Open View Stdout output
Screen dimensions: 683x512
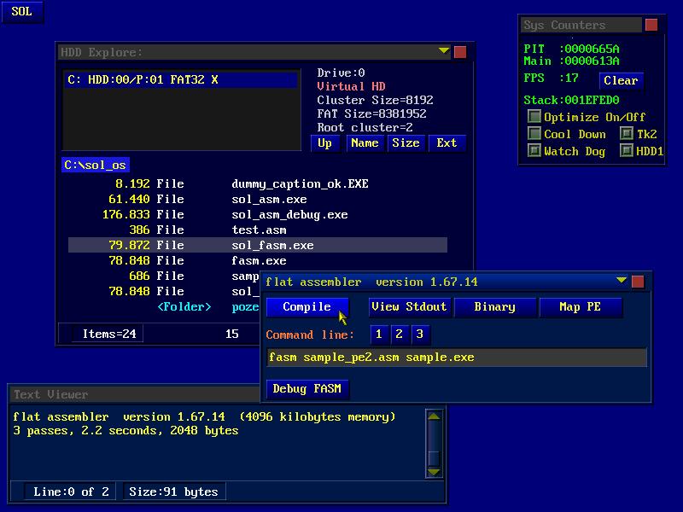coord(409,307)
